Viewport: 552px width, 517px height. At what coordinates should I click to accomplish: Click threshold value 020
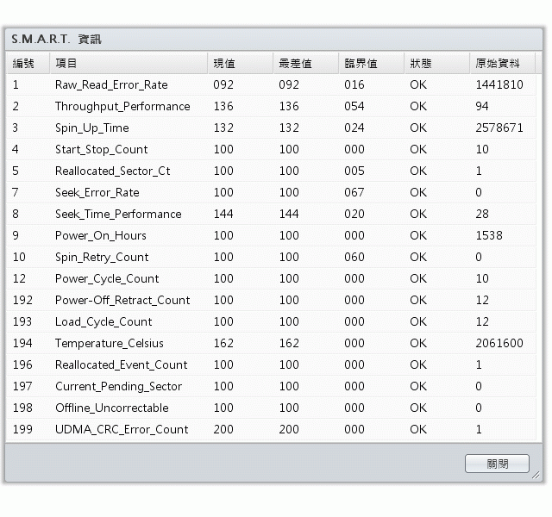(x=354, y=214)
